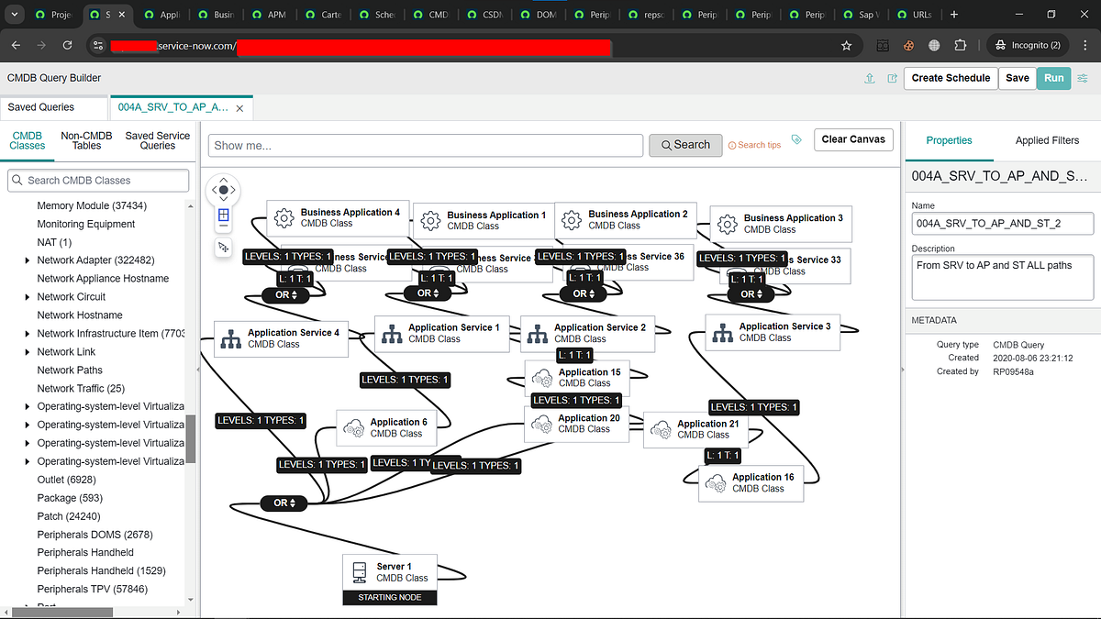
Task: Click the fit-to-canvas grid icon
Action: tap(223, 215)
